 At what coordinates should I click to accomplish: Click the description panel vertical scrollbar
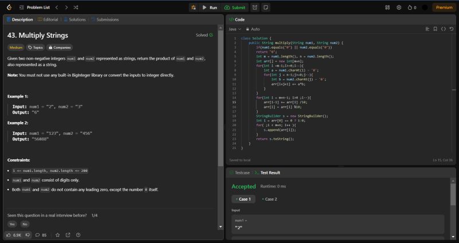[x=221, y=97]
